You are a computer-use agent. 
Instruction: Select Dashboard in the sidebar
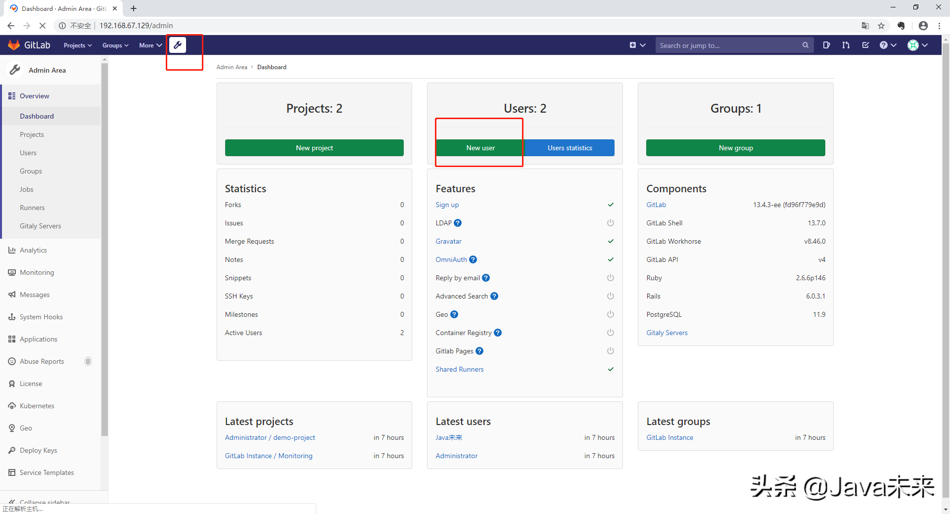(51, 116)
